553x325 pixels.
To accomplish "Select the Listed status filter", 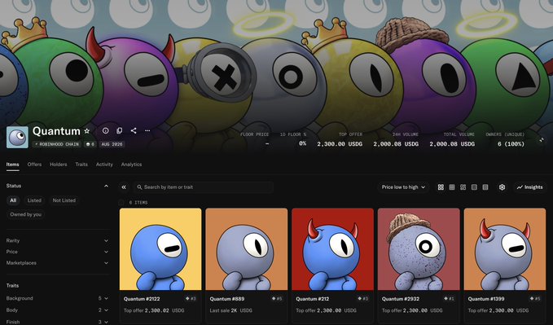I will pyautogui.click(x=34, y=200).
